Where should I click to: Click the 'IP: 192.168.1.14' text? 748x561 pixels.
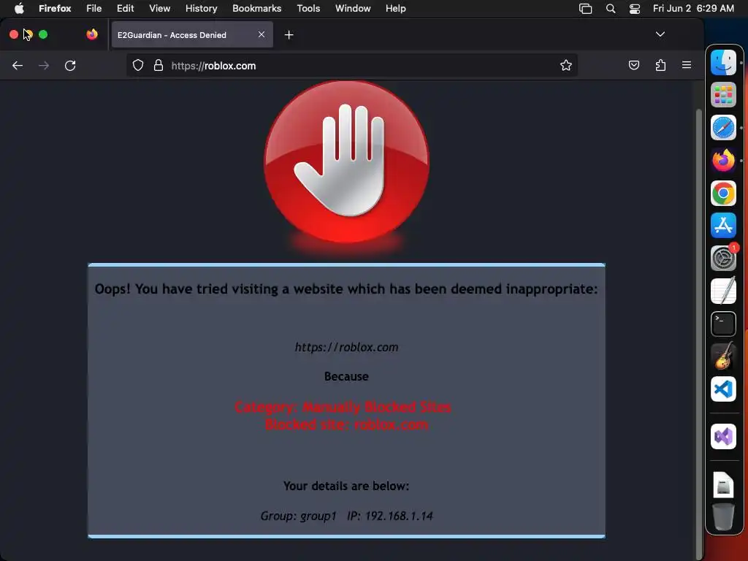[390, 516]
